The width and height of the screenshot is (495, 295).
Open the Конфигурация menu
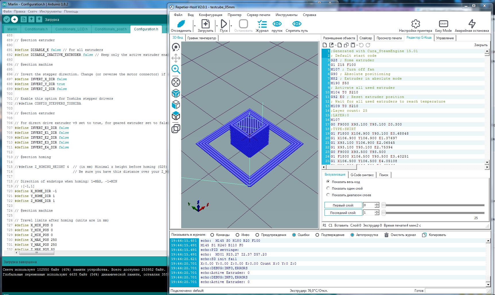coord(210,15)
